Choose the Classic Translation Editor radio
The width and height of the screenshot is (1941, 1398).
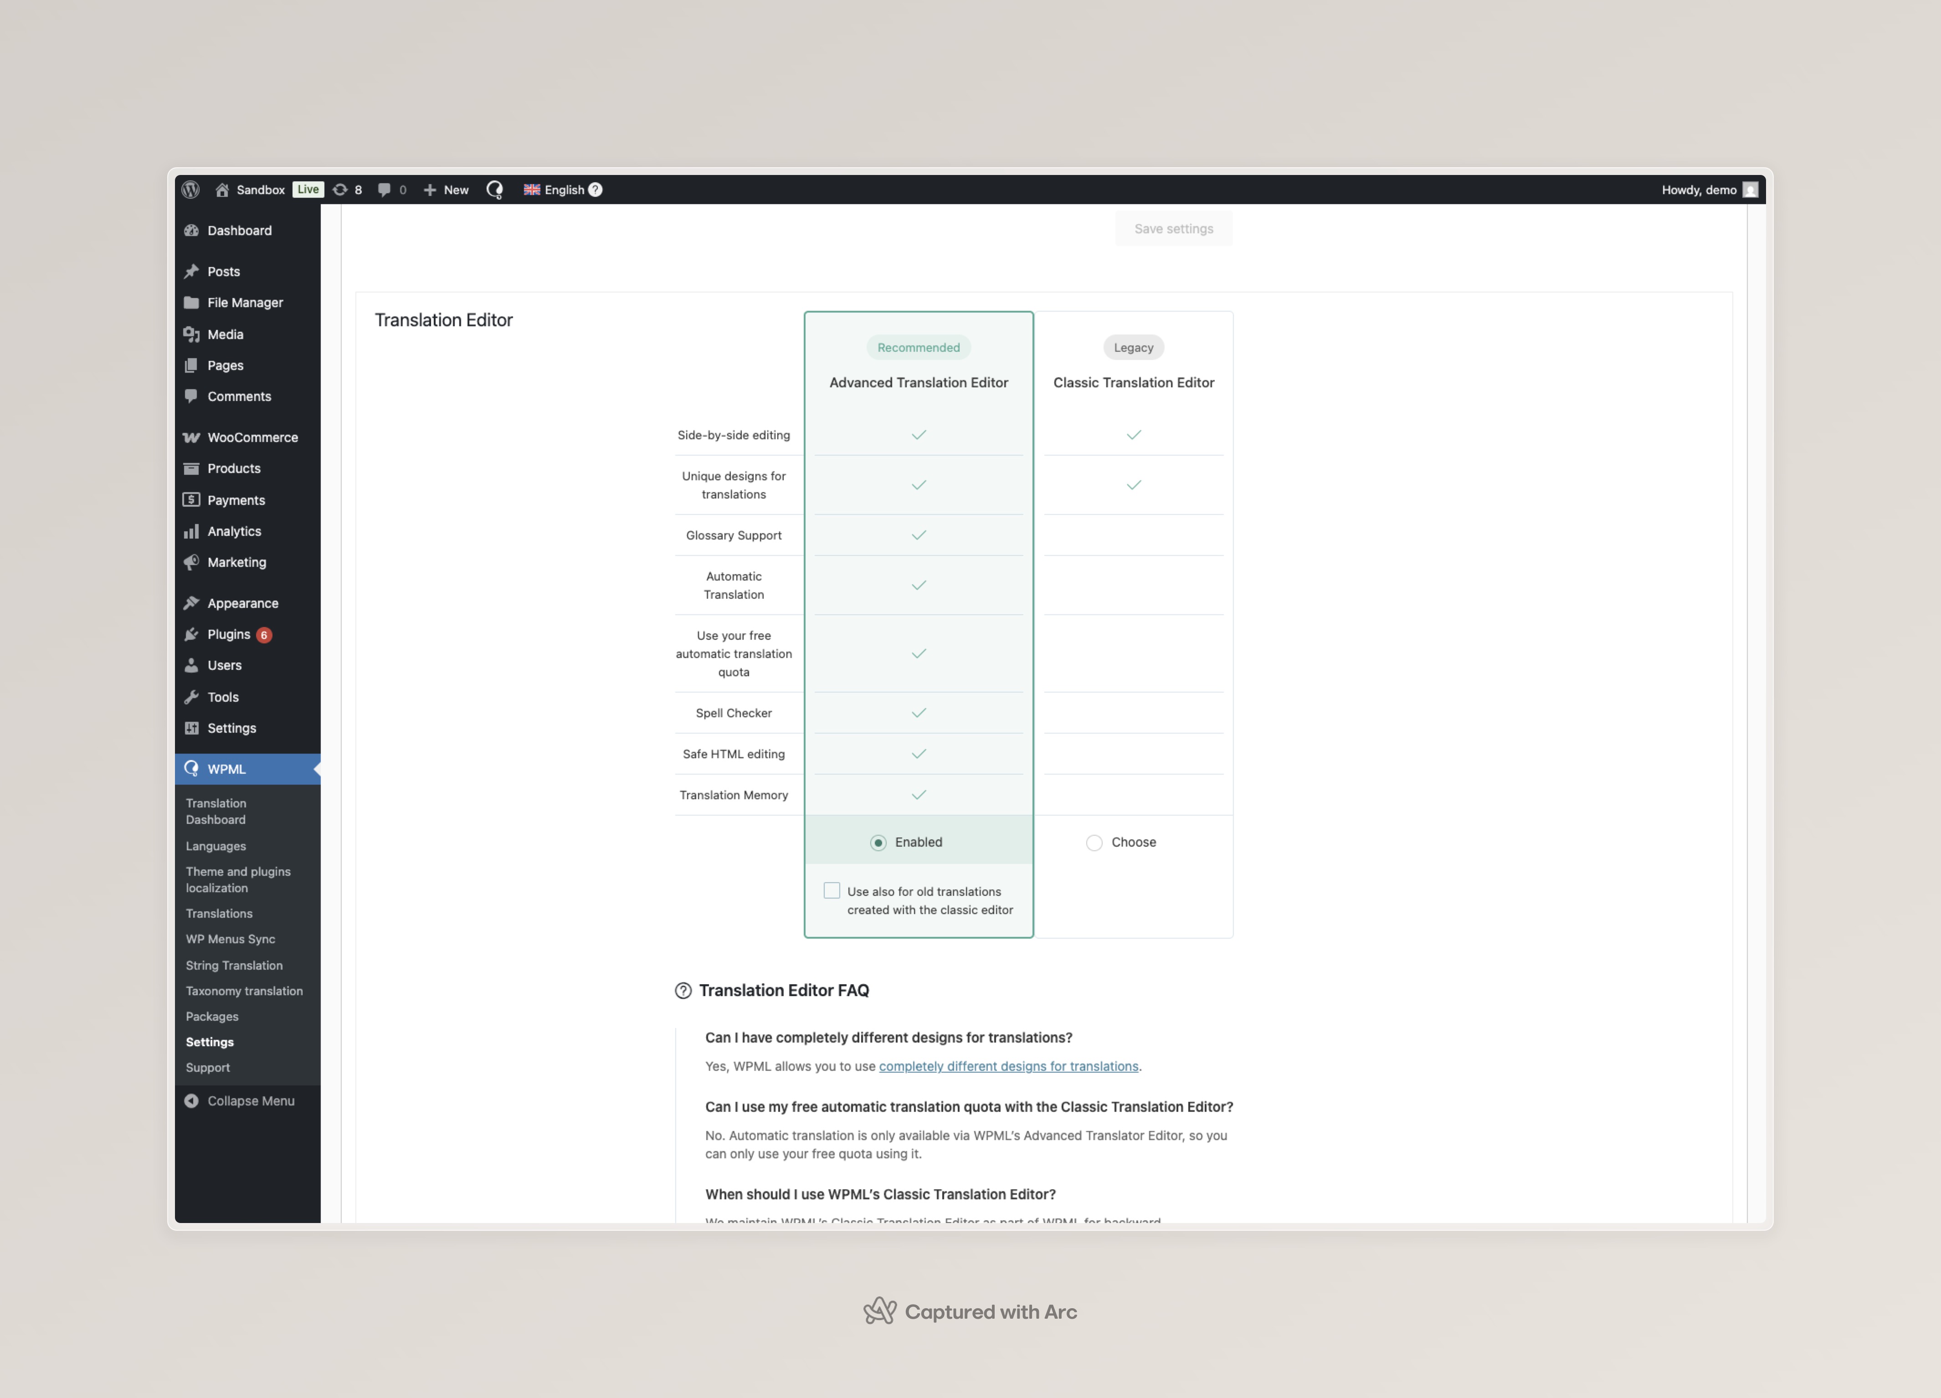tap(1094, 843)
